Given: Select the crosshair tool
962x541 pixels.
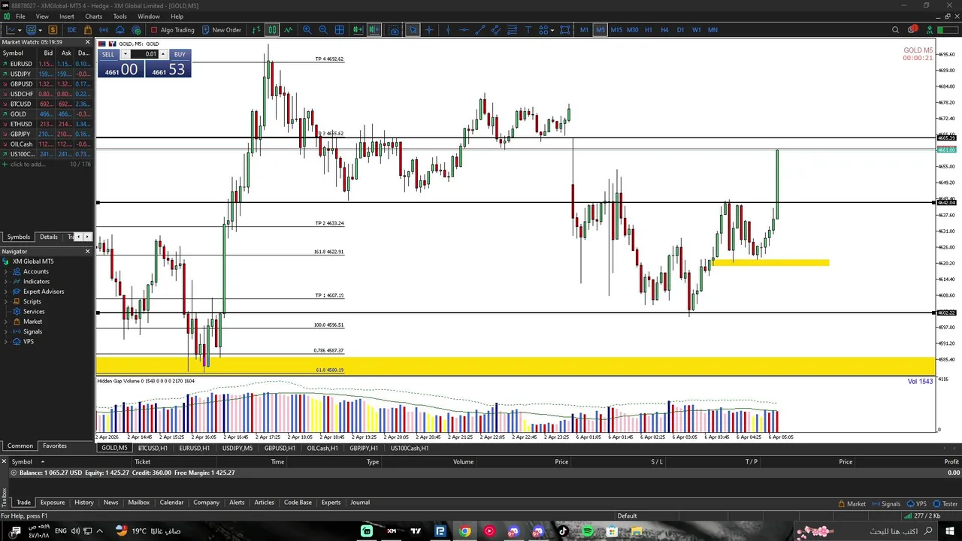Looking at the screenshot, I should click(x=429, y=30).
